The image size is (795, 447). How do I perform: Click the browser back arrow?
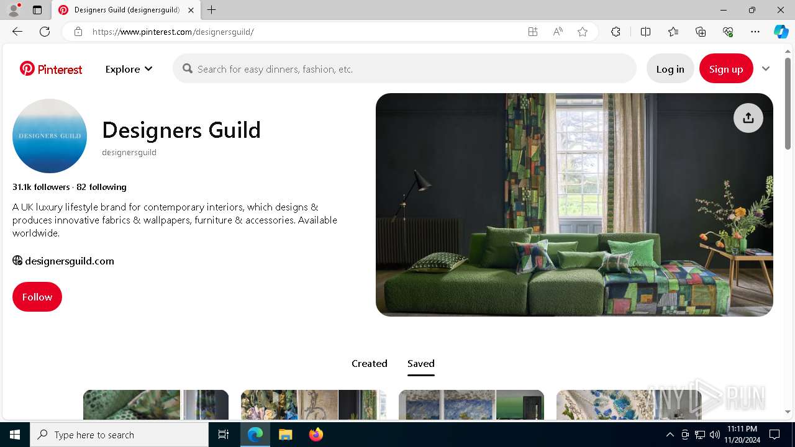coord(17,32)
